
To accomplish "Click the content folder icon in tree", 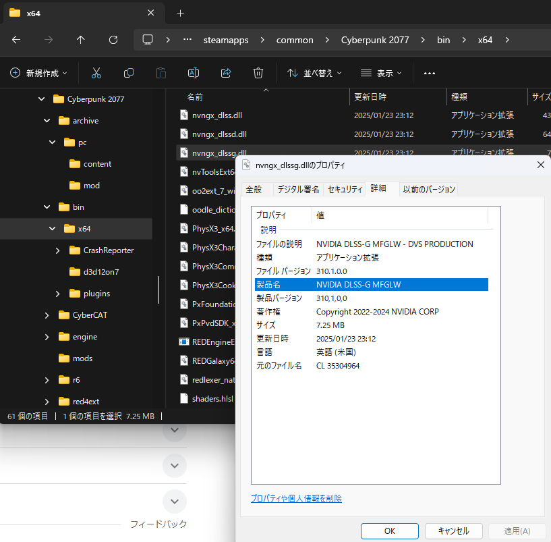I will pyautogui.click(x=75, y=163).
